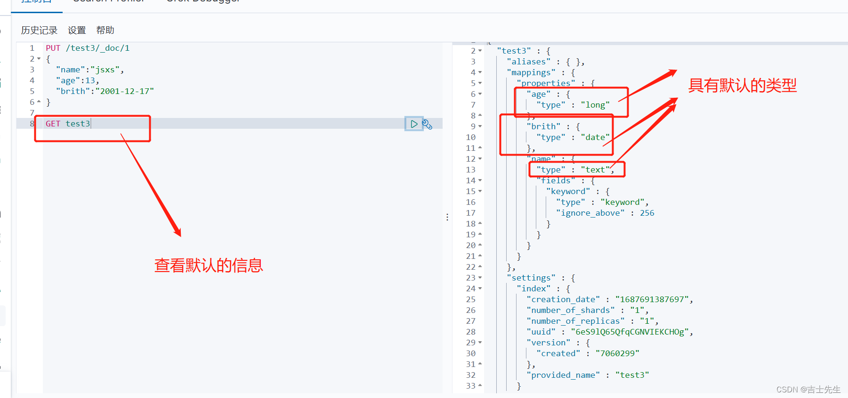Open the 帮助 help menu
Screen dimensions: 848x398
[x=105, y=31]
